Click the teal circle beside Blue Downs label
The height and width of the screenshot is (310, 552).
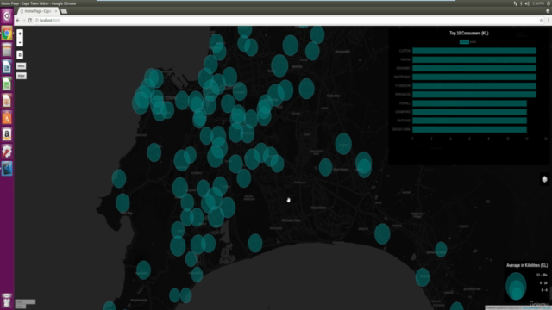[x=325, y=167]
